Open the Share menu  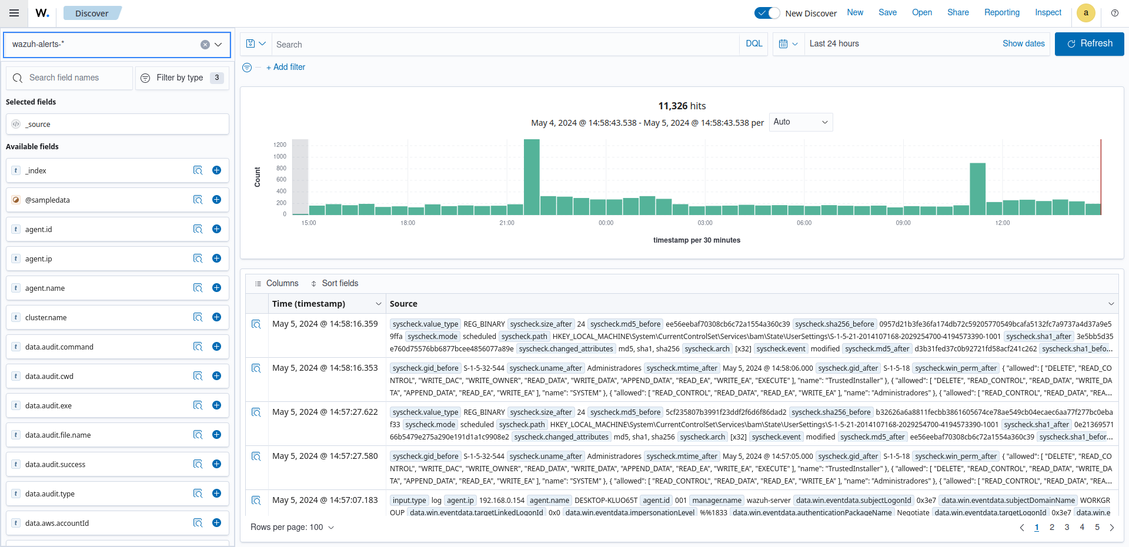pyautogui.click(x=957, y=12)
